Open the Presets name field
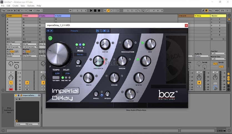The image size is (232, 134). (74, 31)
